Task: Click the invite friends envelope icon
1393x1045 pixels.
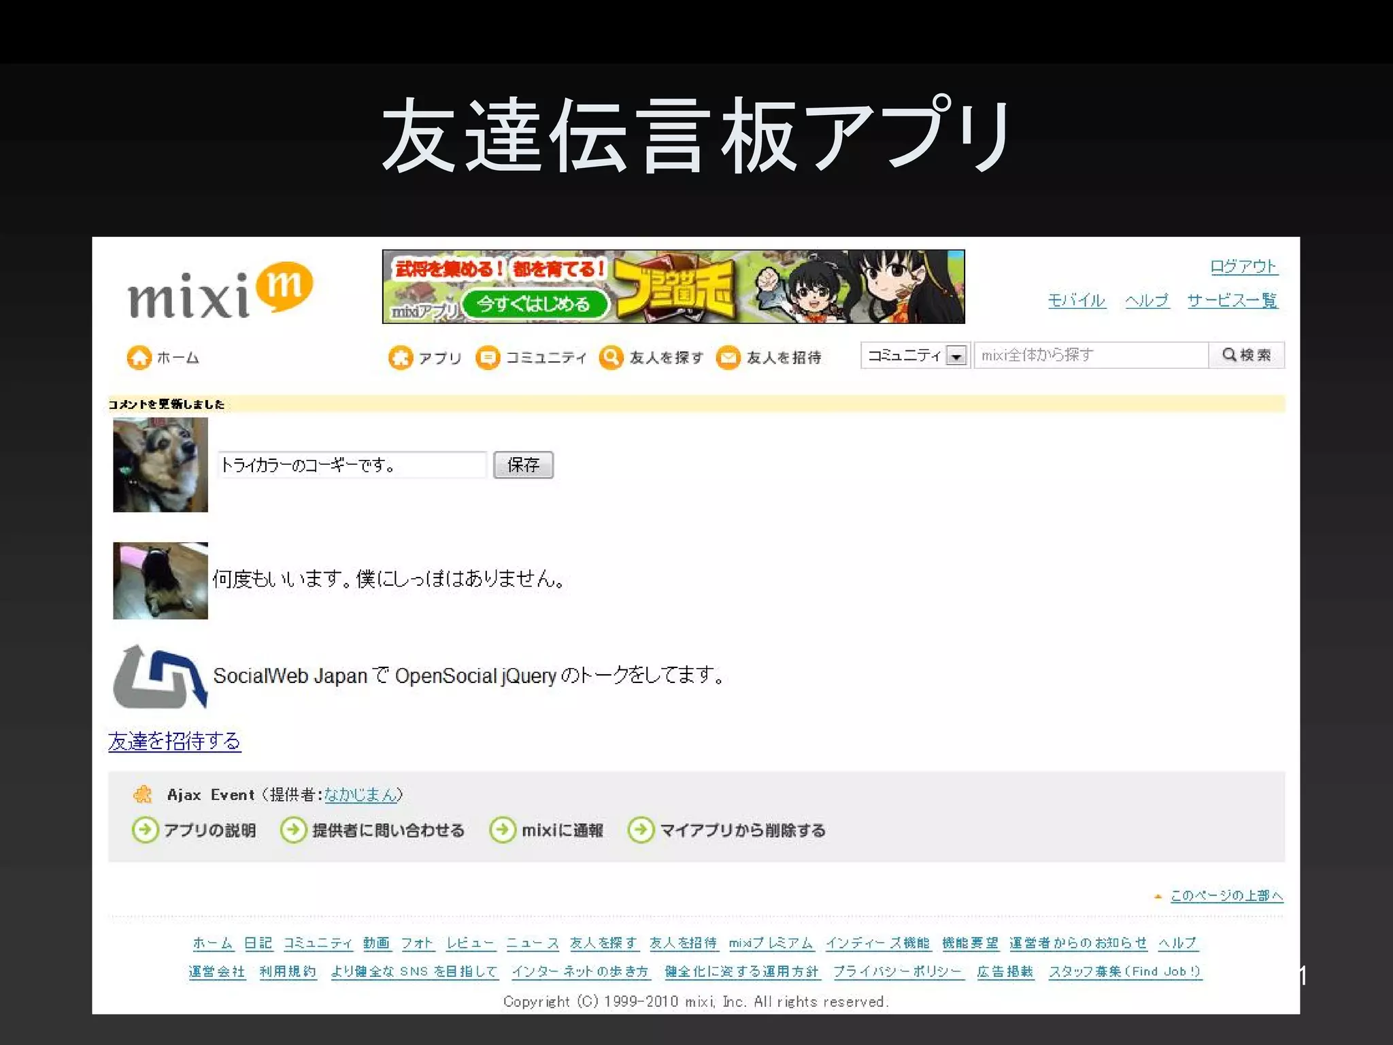Action: [x=728, y=357]
